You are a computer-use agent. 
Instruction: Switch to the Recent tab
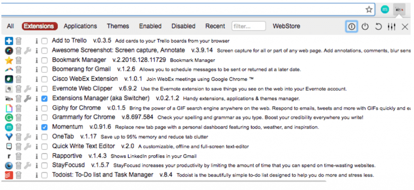click(215, 26)
